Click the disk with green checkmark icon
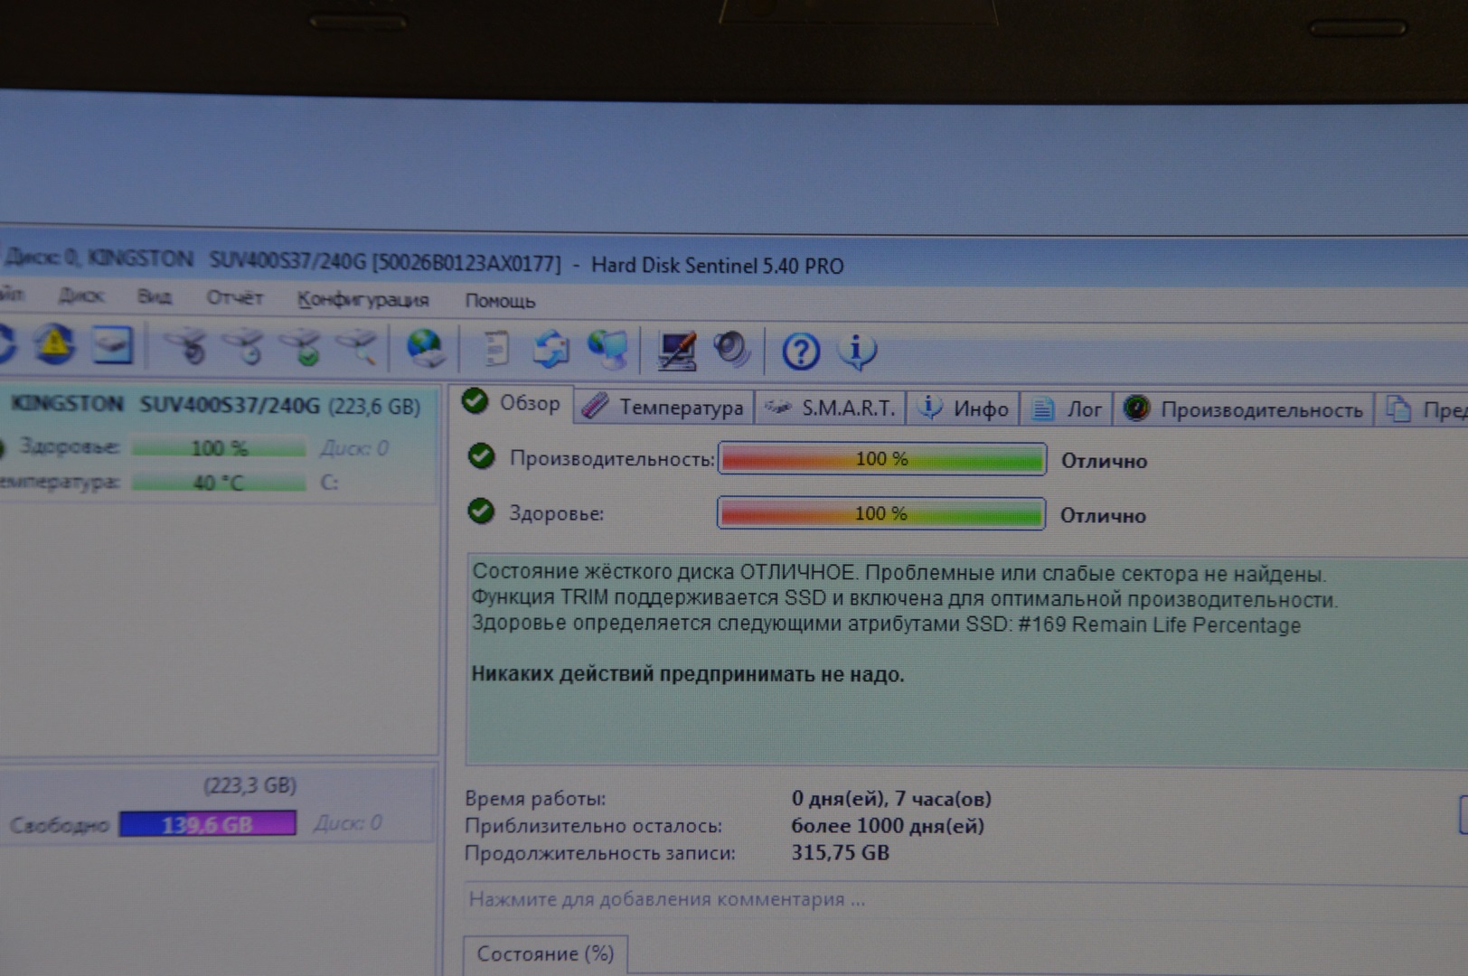The image size is (1468, 976). 302,348
